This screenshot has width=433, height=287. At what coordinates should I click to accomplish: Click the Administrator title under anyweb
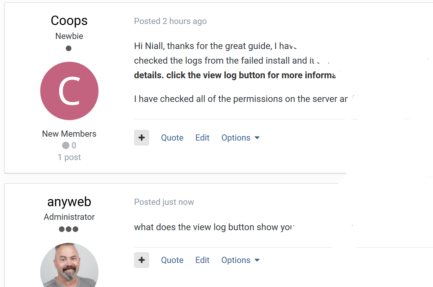[x=69, y=217]
